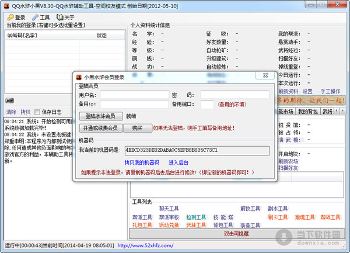This screenshot has width=350, height=253.
Task: Toggle the 保存日志 checkbox
Action: [x=37, y=112]
